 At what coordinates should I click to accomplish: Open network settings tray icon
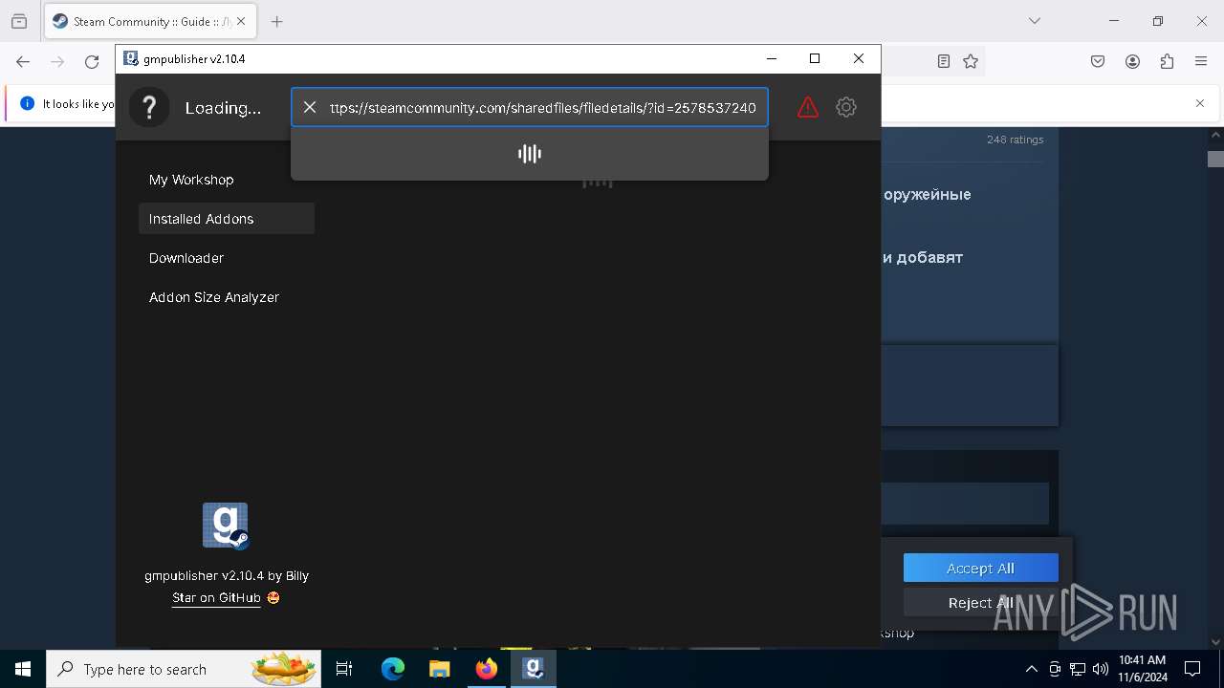(1078, 669)
